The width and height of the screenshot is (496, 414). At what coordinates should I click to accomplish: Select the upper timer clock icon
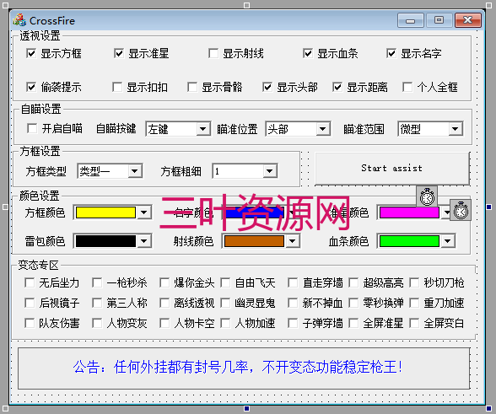[427, 196]
